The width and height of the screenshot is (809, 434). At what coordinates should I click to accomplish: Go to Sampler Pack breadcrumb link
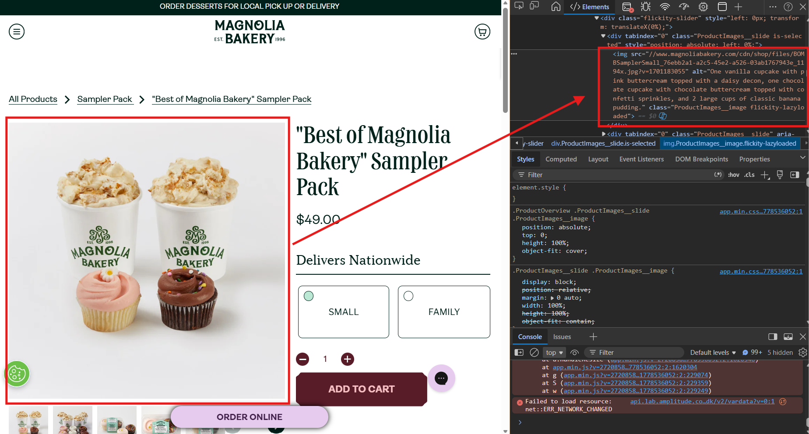click(105, 99)
